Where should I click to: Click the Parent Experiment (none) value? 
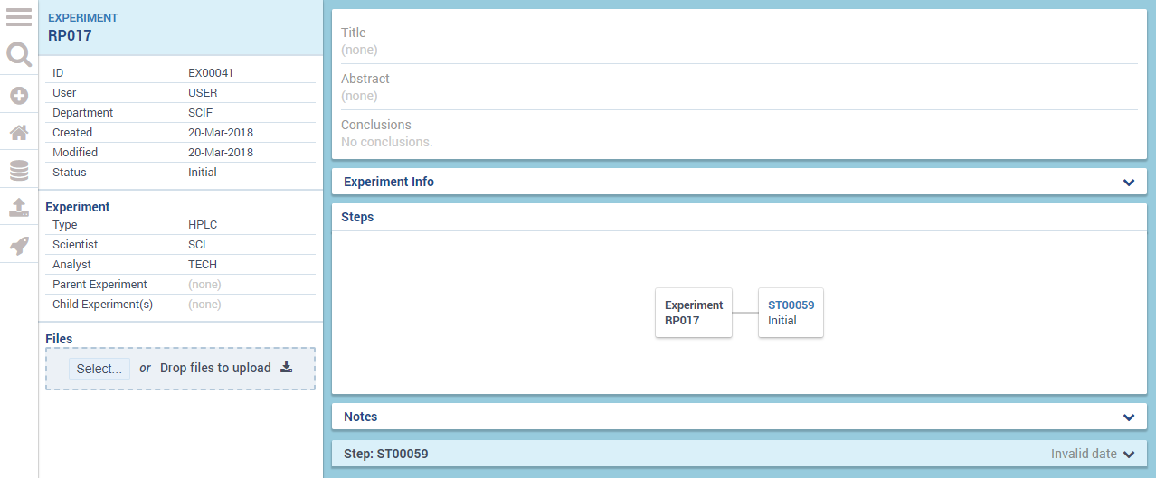coord(204,285)
